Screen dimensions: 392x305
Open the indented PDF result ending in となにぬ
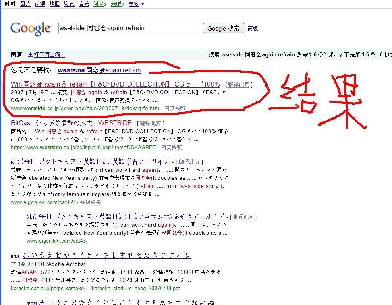coord(126,302)
